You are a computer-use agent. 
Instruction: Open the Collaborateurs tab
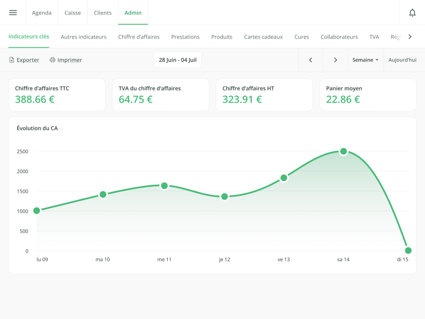click(x=339, y=37)
